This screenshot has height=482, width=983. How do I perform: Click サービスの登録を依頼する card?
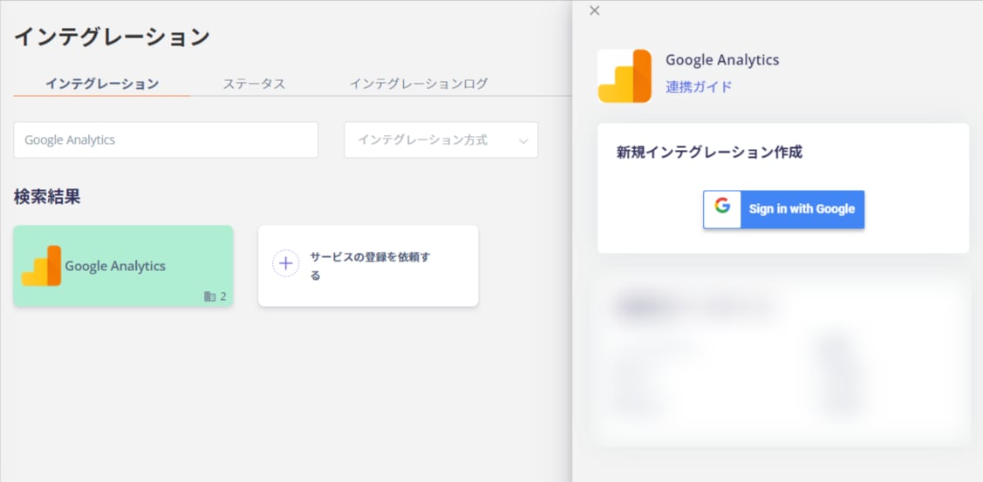click(x=368, y=266)
